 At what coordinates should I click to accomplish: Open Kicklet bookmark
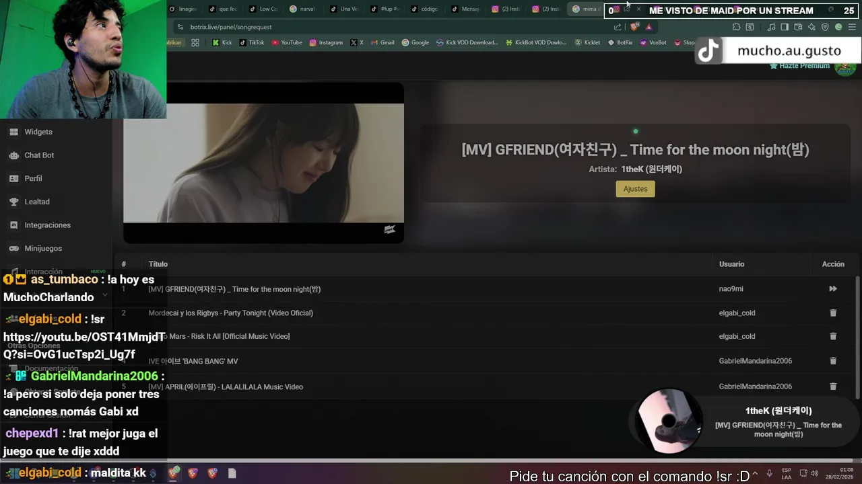click(587, 42)
